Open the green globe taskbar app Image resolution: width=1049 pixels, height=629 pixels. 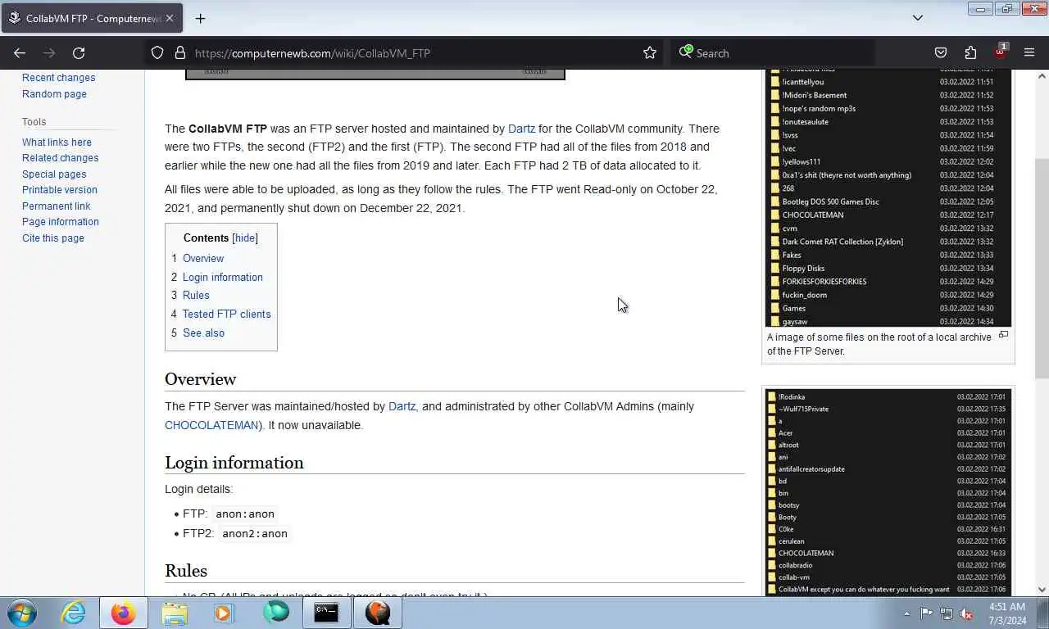[276, 613]
